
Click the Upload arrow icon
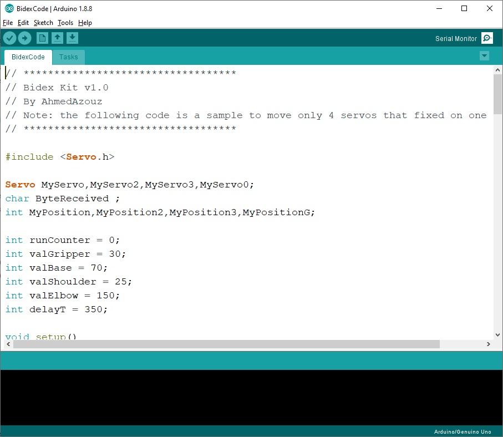click(x=24, y=38)
